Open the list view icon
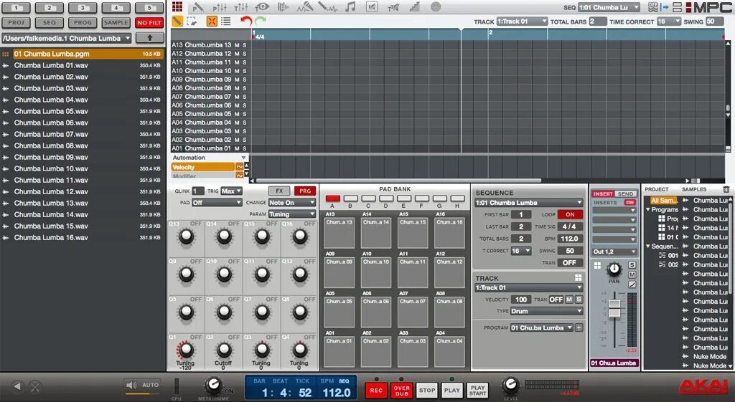Screen dimensions: 735x402 [225, 21]
